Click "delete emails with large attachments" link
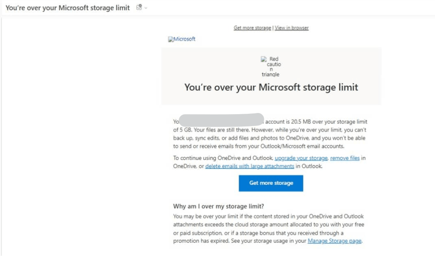Image resolution: width=435 pixels, height=270 pixels. coord(250,166)
